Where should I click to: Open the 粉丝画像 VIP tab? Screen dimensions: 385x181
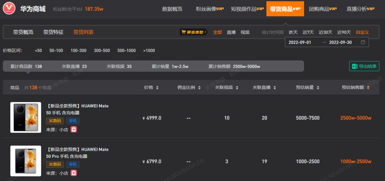pos(210,9)
